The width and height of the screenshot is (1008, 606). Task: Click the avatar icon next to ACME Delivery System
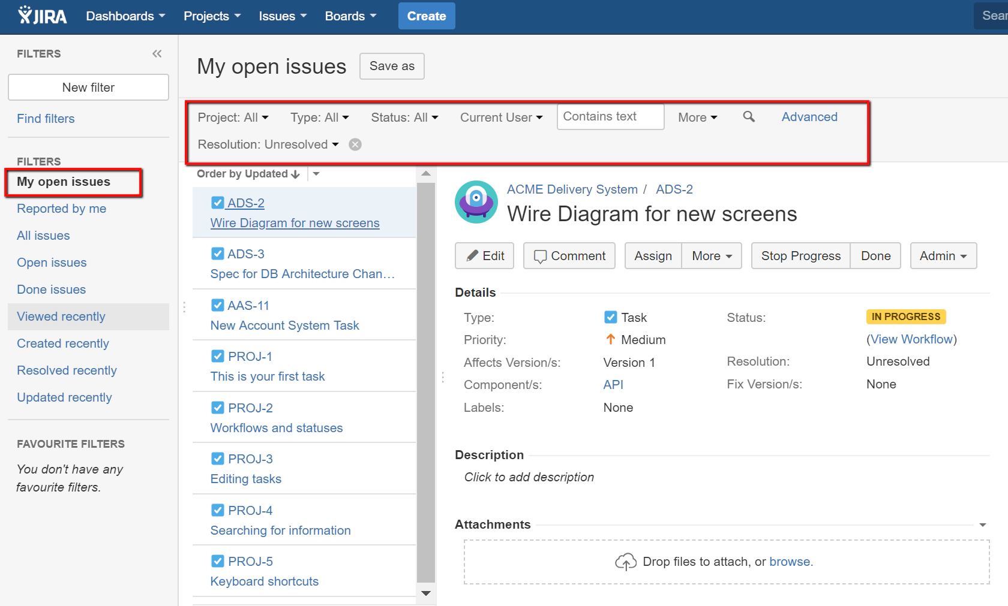(x=476, y=202)
